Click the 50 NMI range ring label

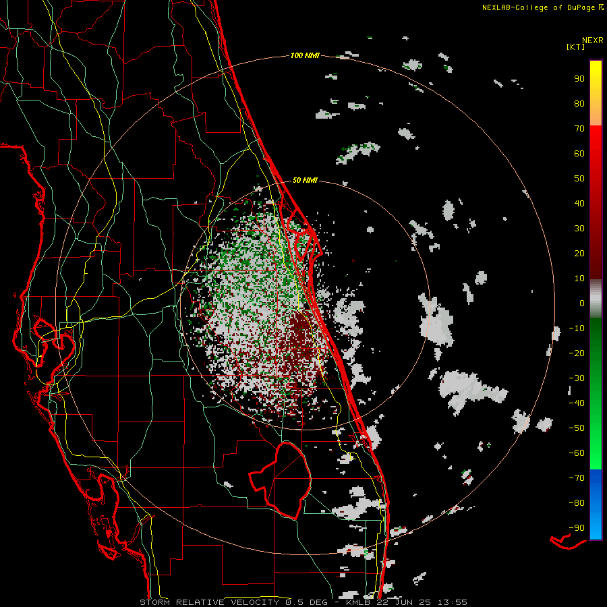[305, 180]
